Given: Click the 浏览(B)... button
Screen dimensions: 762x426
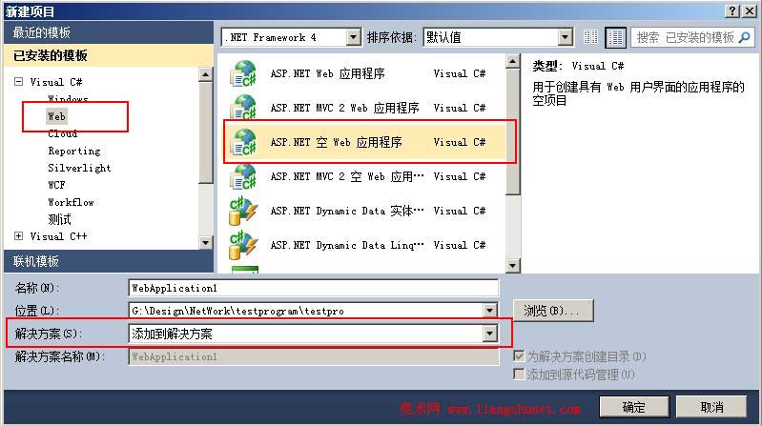Looking at the screenshot, I should [553, 311].
